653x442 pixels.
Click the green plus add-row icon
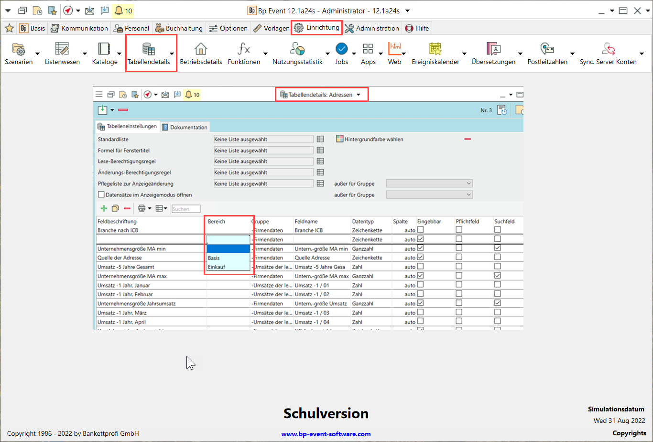click(x=104, y=208)
